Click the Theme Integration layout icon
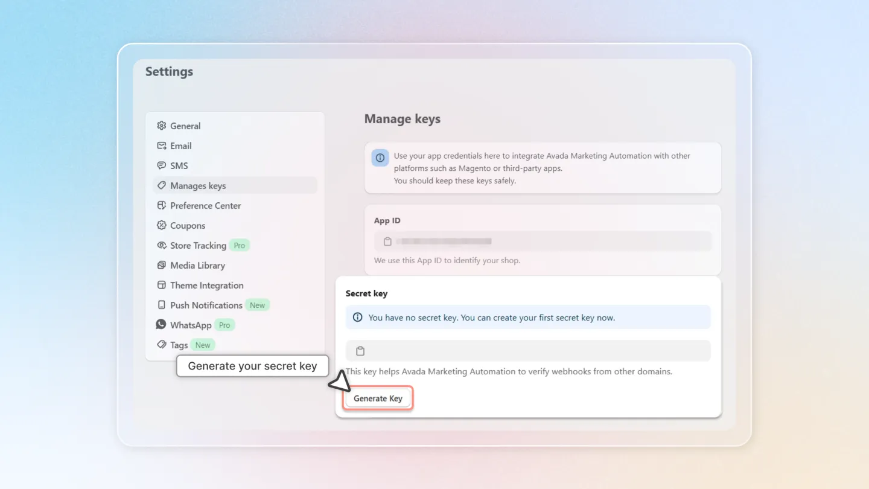Screen dimensions: 869x489 point(161,285)
